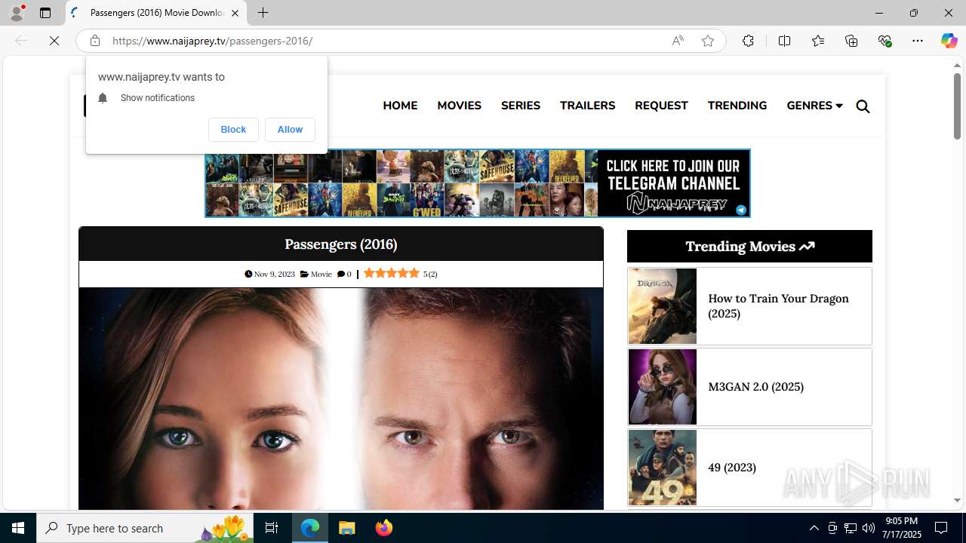Open the Extensions puzzle icon

748,41
